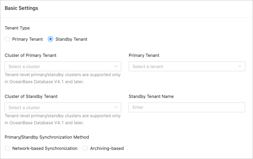Select the Primary Tenant radio button

click(x=7, y=39)
